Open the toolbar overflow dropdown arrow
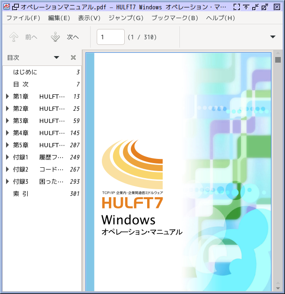 click(x=273, y=37)
